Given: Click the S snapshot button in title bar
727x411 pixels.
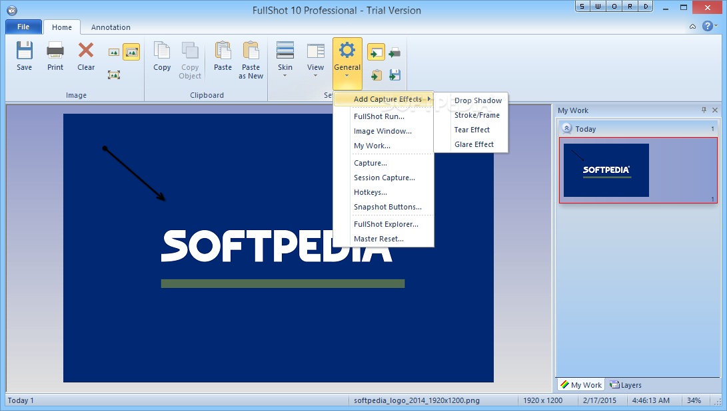Looking at the screenshot, I should point(582,7).
